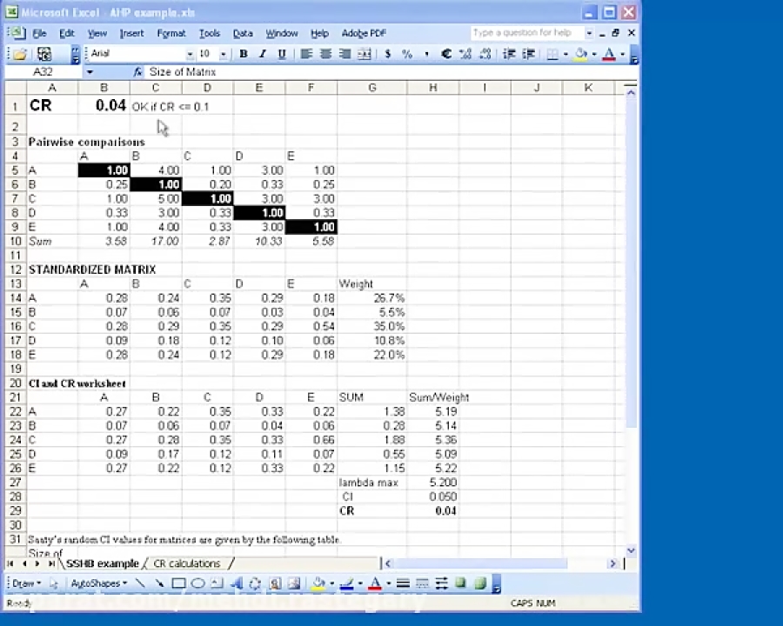Click the Name Box showing A32
Screen dimensions: 783x626
click(x=42, y=72)
